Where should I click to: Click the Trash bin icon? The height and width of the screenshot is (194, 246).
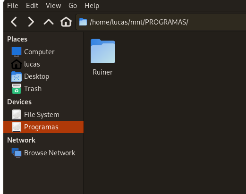pos(17,89)
